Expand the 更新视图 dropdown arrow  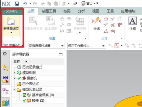click(80, 33)
